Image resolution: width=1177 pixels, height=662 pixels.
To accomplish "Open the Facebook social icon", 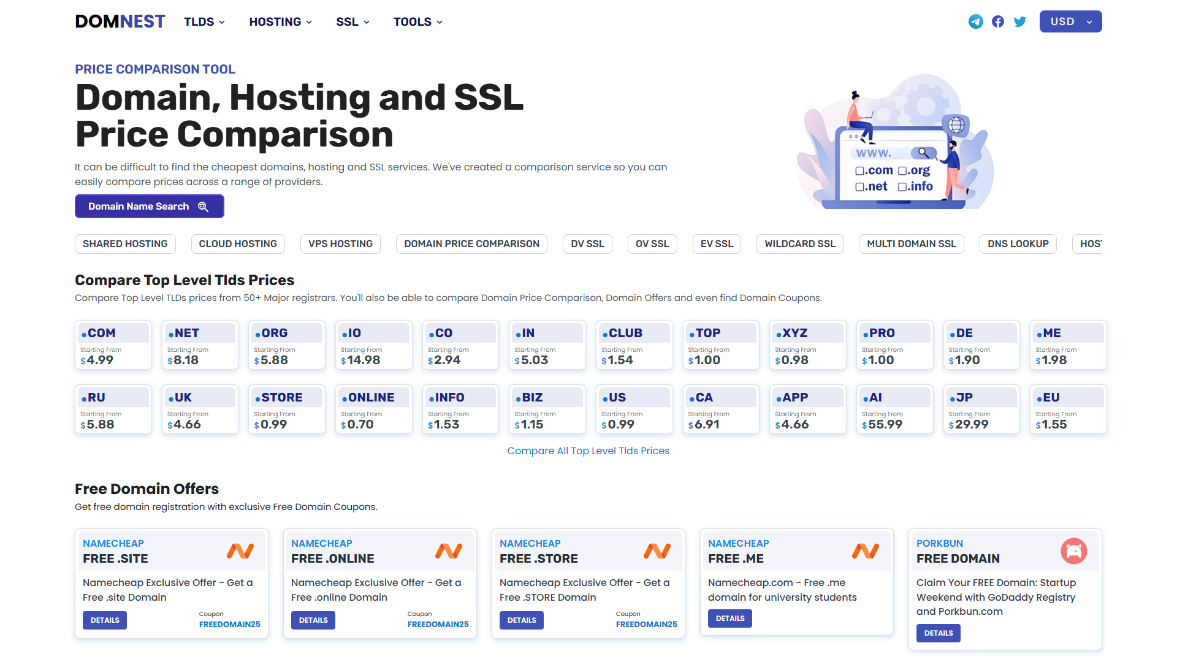I will tap(998, 22).
